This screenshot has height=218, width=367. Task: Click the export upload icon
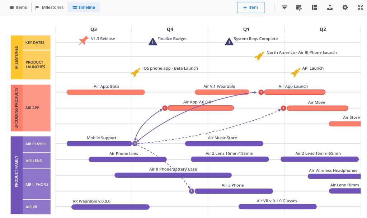click(x=330, y=8)
